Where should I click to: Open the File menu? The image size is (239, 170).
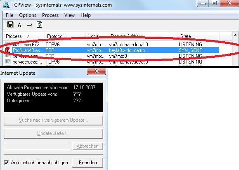pyautogui.click(x=9, y=15)
